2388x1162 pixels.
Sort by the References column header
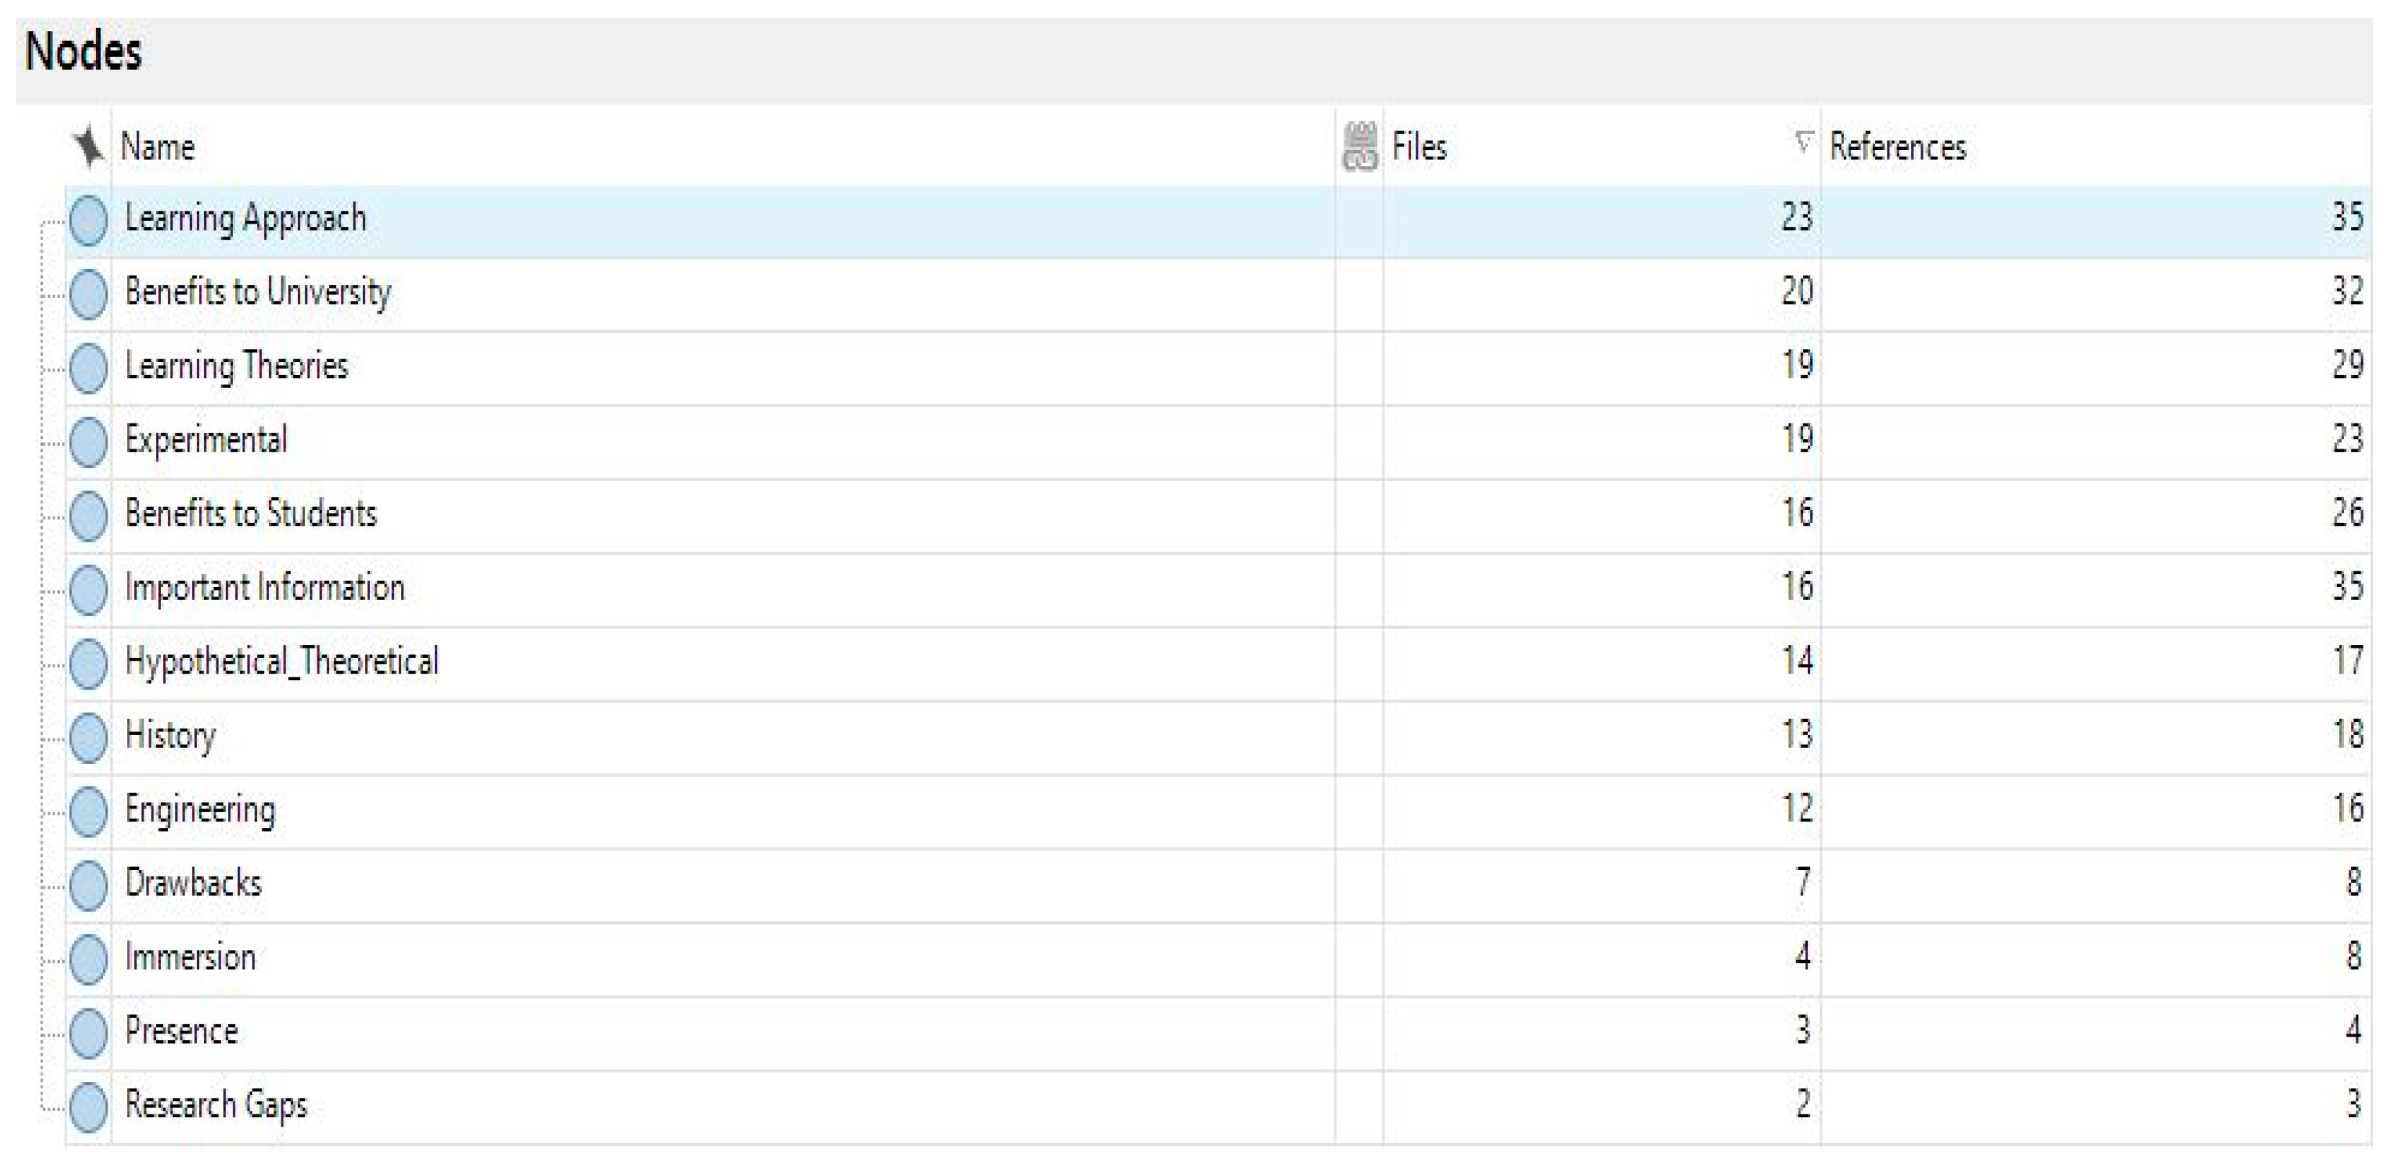tap(1897, 146)
